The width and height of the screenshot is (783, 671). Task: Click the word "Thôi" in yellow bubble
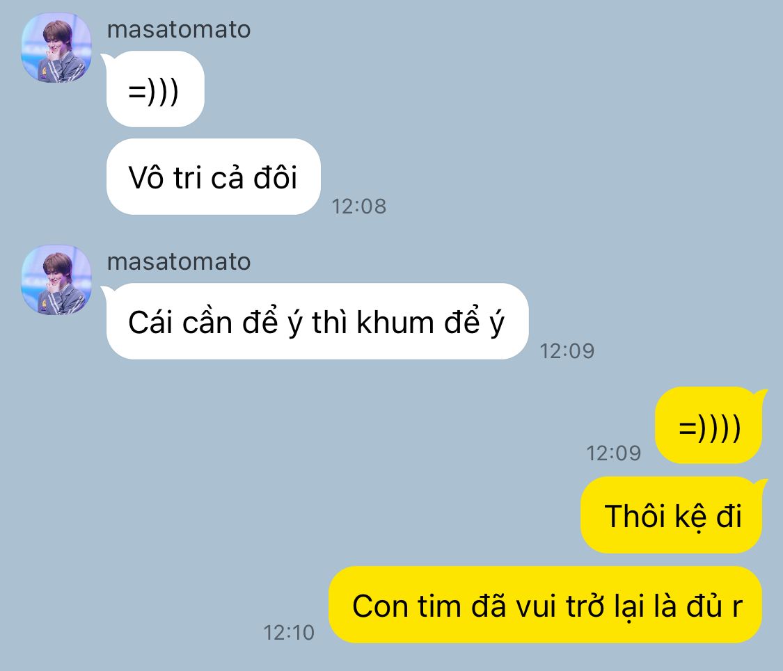[x=635, y=515]
